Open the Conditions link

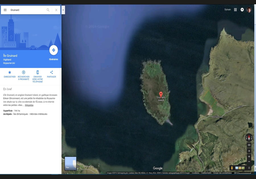[195, 173]
